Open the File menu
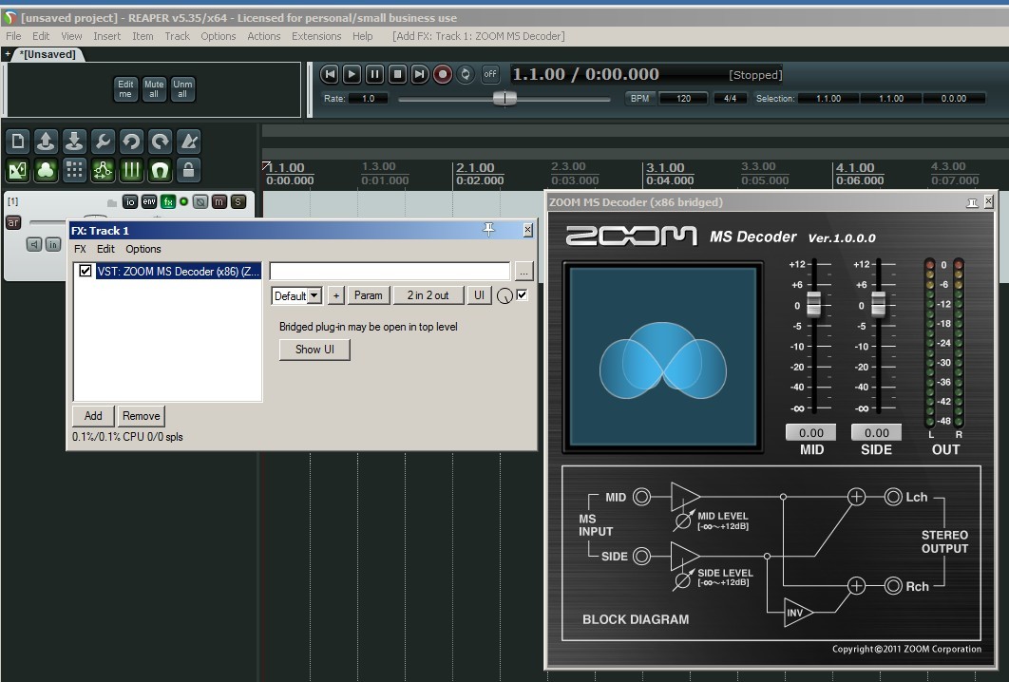The width and height of the screenshot is (1009, 682). [x=13, y=36]
